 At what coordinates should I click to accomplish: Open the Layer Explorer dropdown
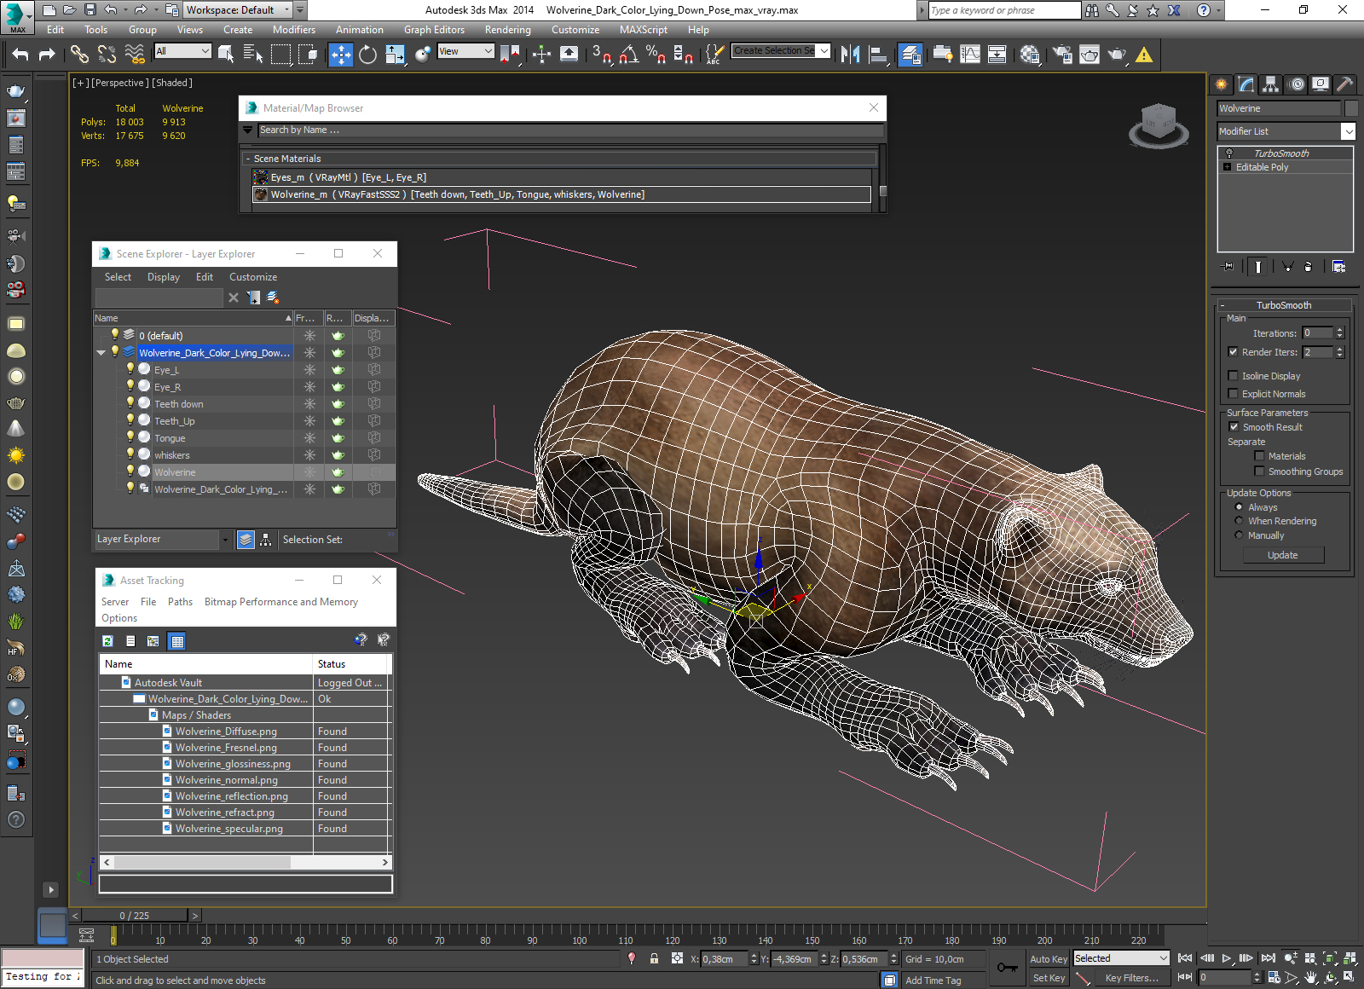(225, 540)
